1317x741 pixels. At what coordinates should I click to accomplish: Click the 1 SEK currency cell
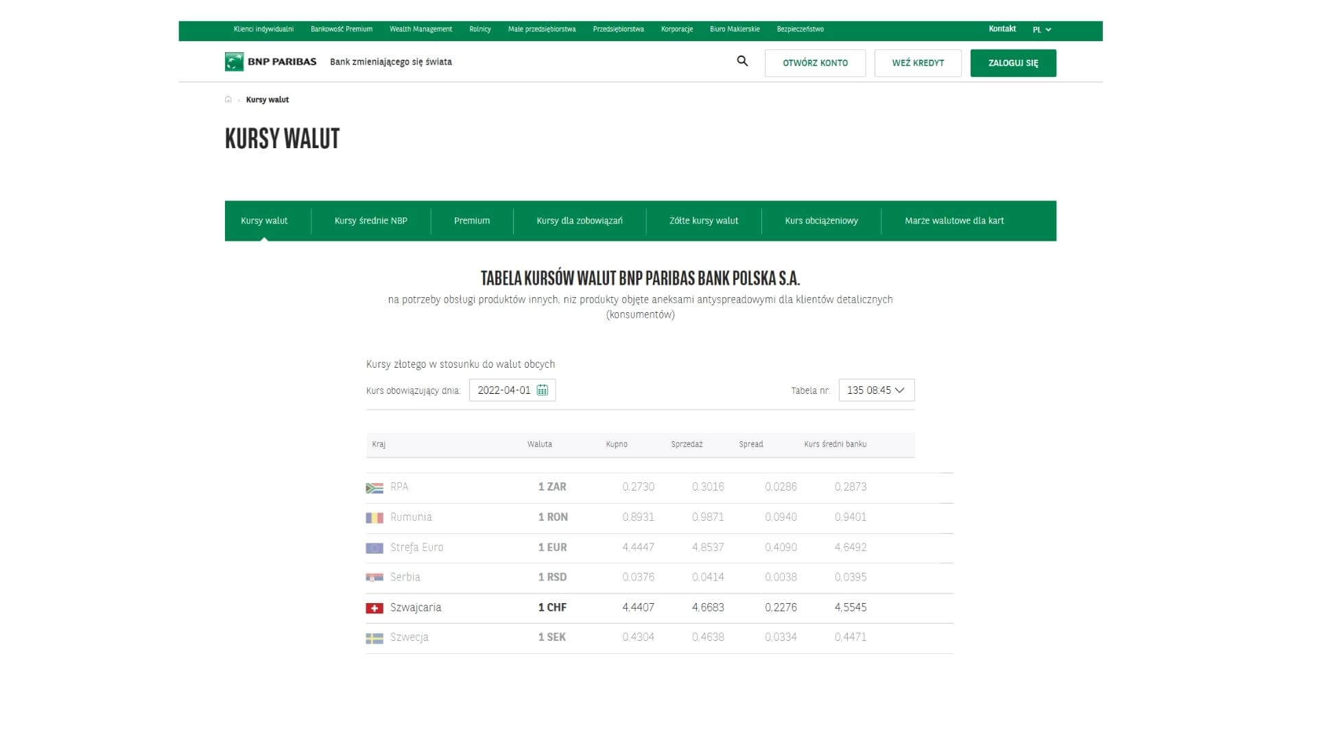point(552,637)
